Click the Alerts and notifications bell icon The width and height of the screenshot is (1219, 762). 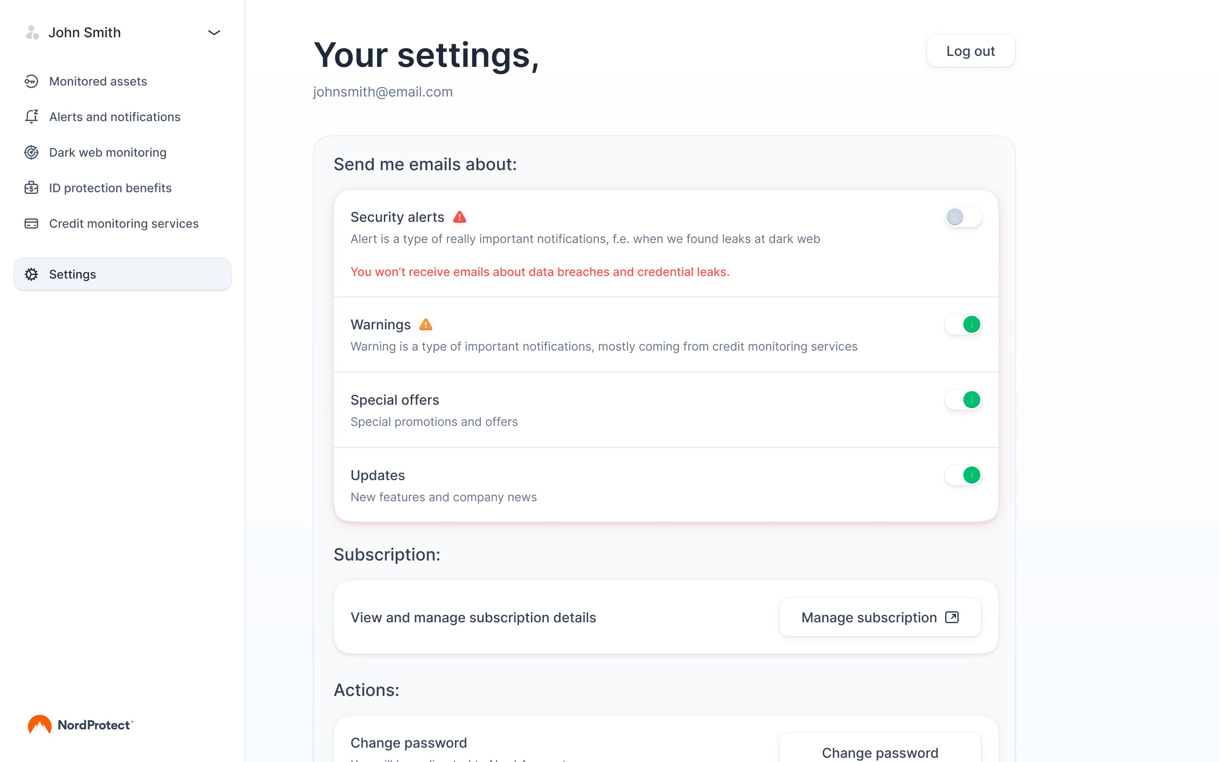coord(31,117)
